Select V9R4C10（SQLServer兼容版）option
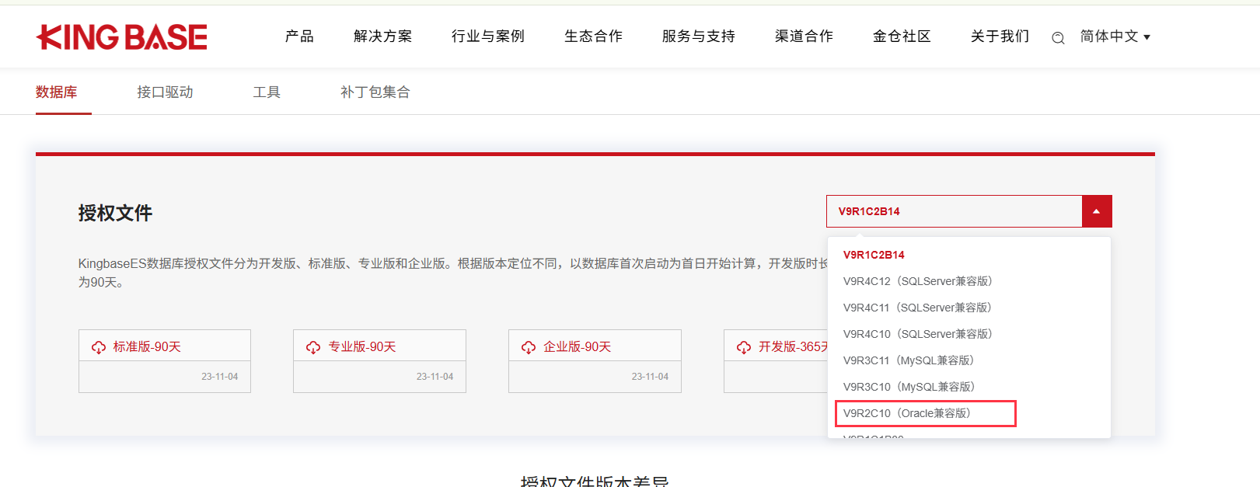 [x=918, y=334]
